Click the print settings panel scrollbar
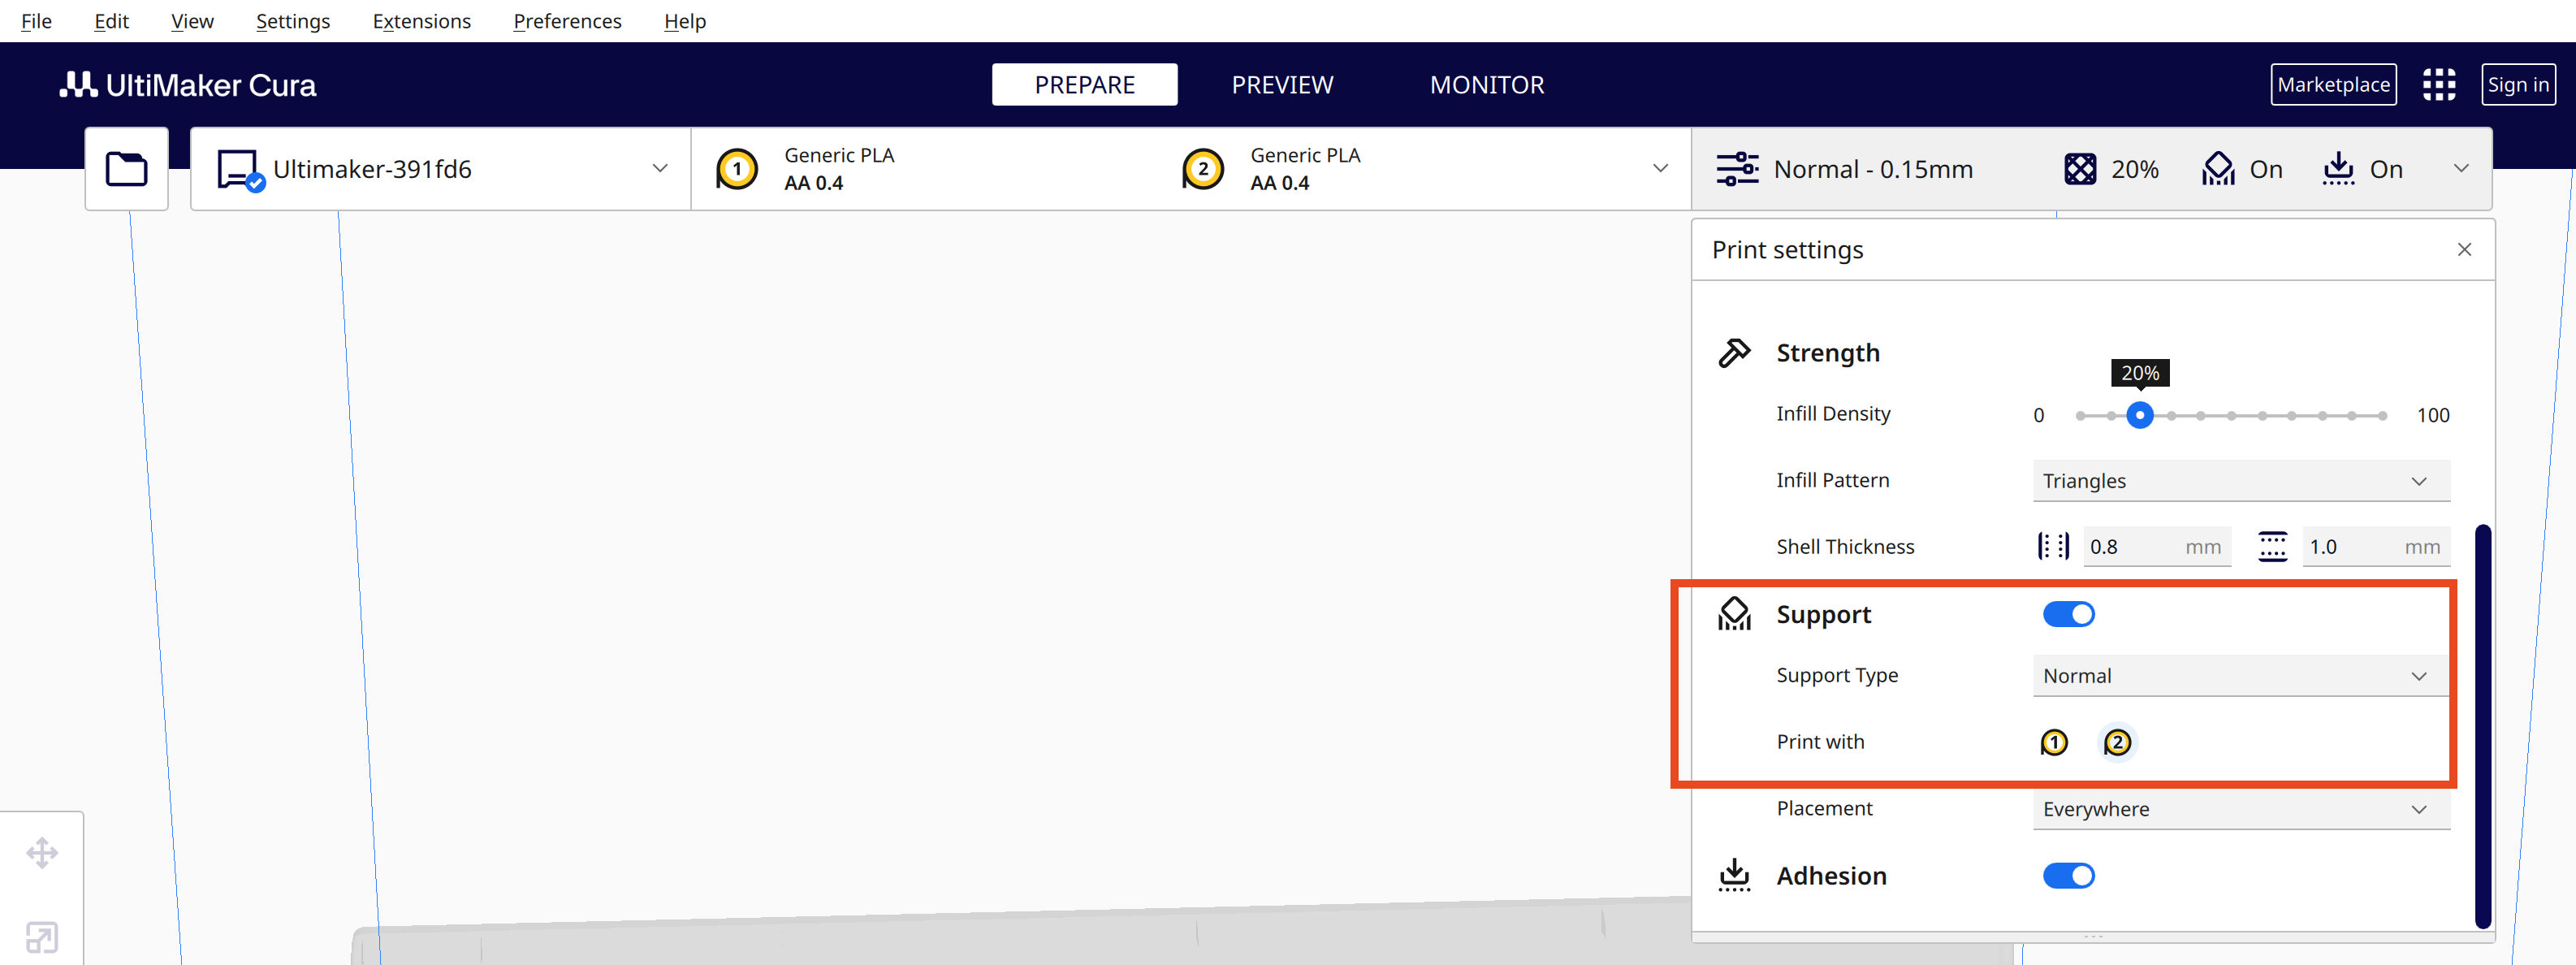 2482,726
